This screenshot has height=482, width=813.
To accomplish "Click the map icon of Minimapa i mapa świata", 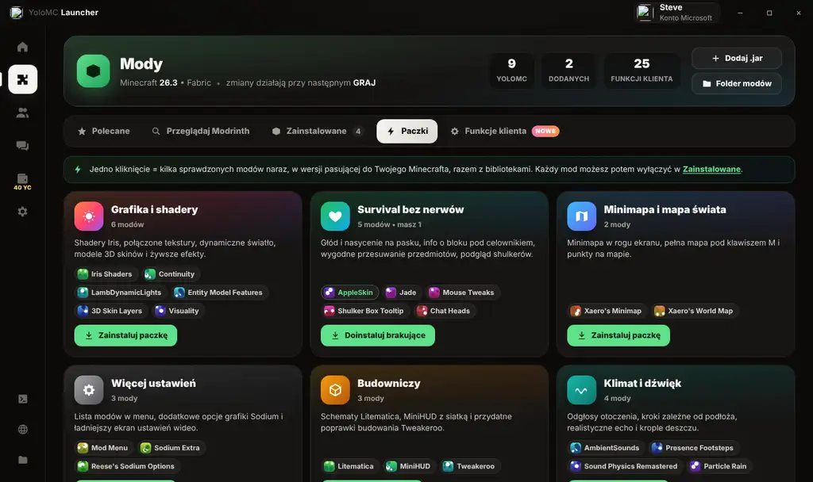I will (x=581, y=216).
